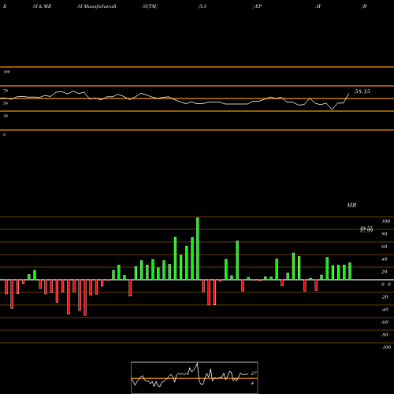Click the '(5,5' header text
This screenshot has width=394, height=394.
point(203,6)
